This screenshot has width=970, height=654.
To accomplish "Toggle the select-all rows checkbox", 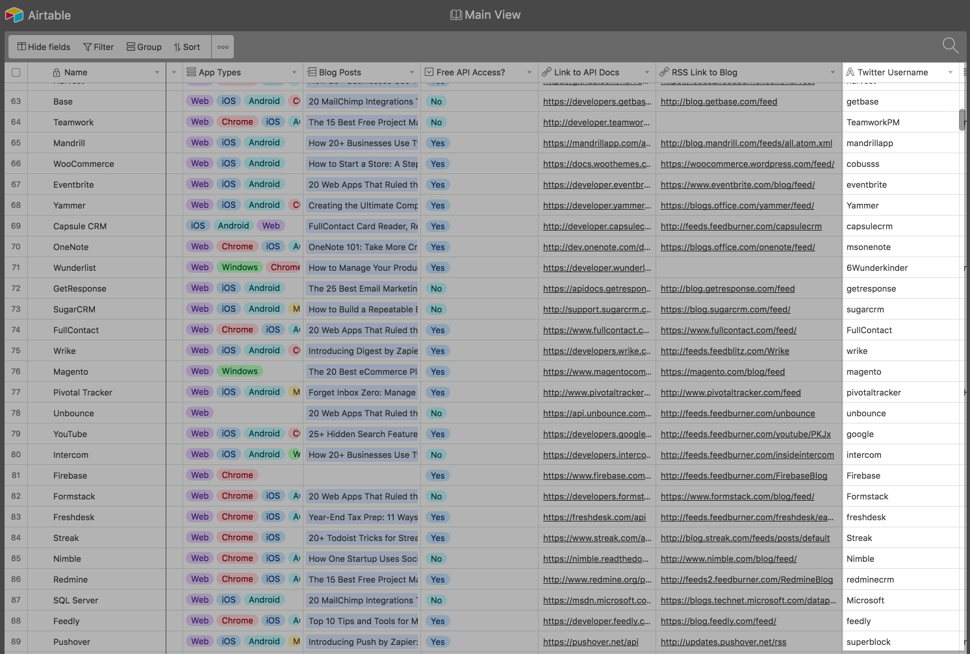I will 16,73.
